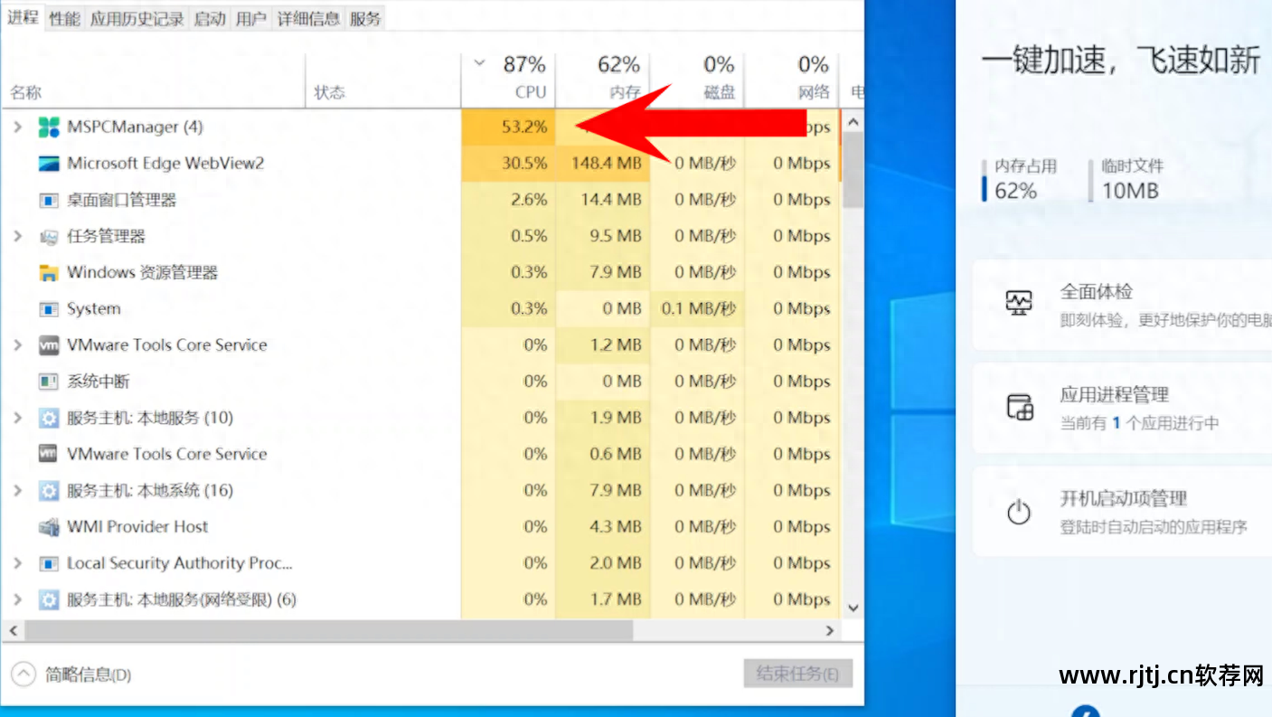Click the sort chevron above CPU column
The height and width of the screenshot is (717, 1272).
(x=480, y=63)
